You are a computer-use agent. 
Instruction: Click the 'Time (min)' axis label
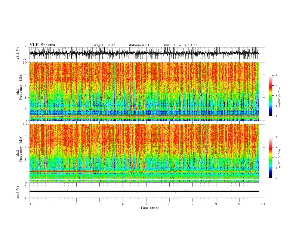pyautogui.click(x=149, y=208)
